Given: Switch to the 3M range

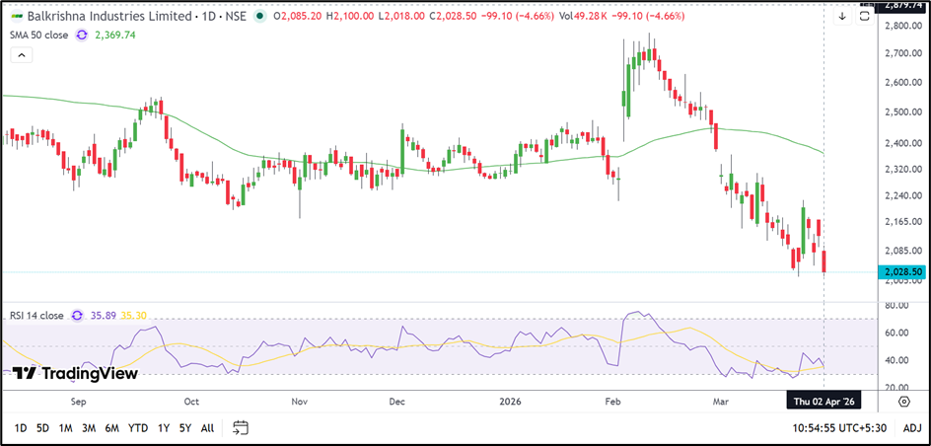Looking at the screenshot, I should tap(89, 427).
